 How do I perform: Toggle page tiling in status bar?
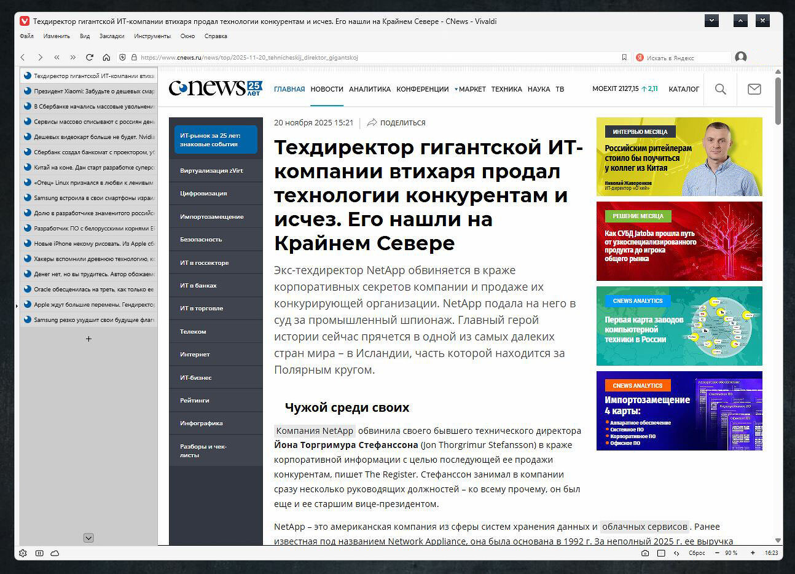661,553
